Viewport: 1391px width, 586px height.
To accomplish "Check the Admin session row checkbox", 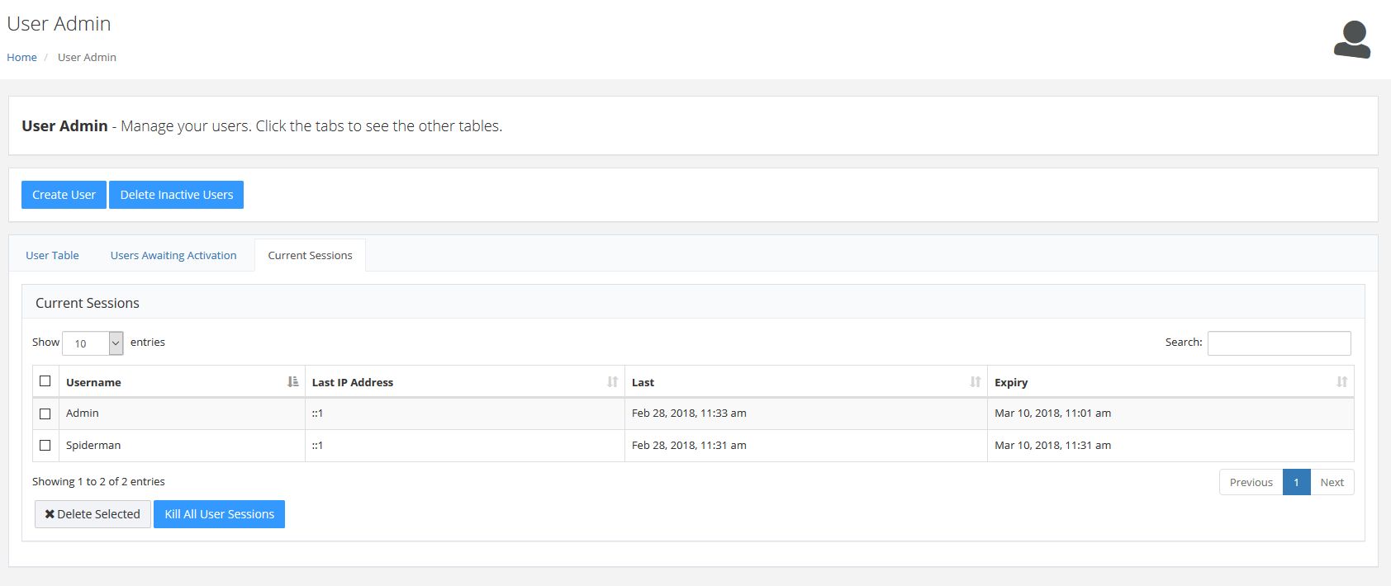I will coord(45,414).
